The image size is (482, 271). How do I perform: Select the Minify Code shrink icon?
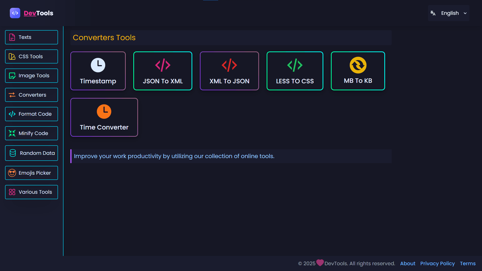coord(12,133)
